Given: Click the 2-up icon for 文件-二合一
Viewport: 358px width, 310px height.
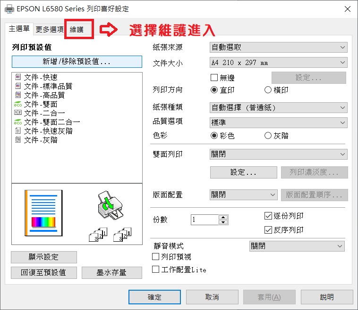Looking at the screenshot, I should [x=18, y=113].
